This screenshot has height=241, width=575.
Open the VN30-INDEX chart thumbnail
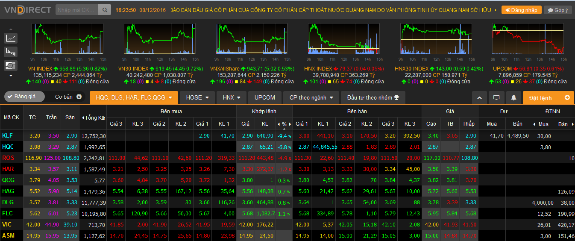tap(159, 38)
